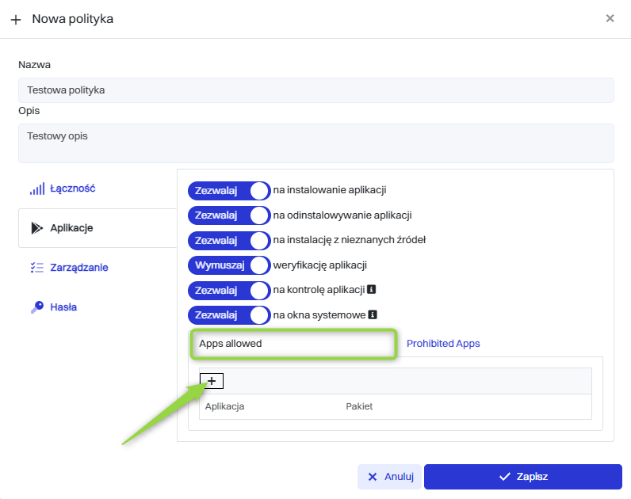Viewport: 631px width, 499px height.
Task: Click the Opis text area
Action: 315,143
